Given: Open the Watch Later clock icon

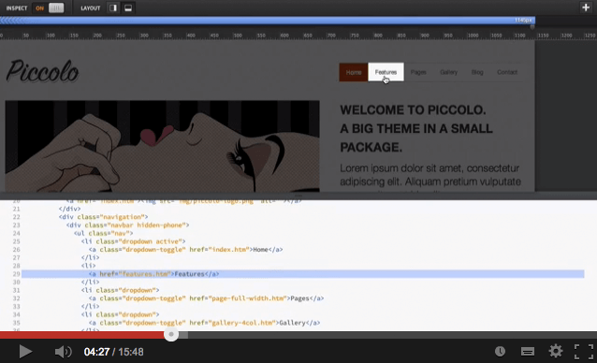Looking at the screenshot, I should pos(500,351).
